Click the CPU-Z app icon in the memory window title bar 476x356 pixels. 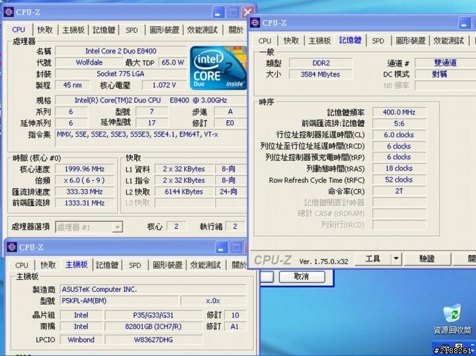tap(255, 22)
